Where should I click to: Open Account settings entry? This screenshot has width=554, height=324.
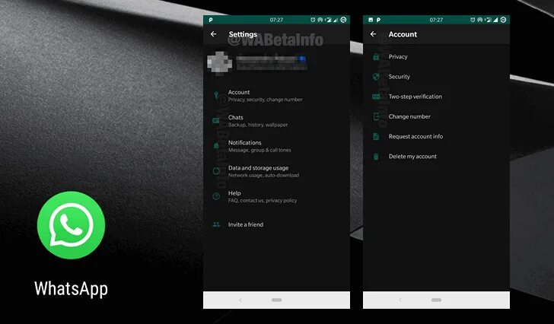tap(276, 96)
